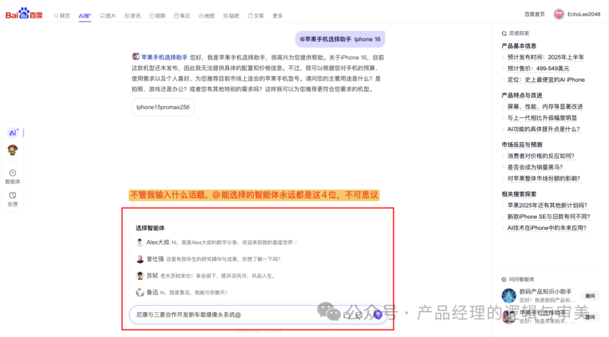Open the 笔记 tab
609x337 pixels.
pyautogui.click(x=182, y=16)
